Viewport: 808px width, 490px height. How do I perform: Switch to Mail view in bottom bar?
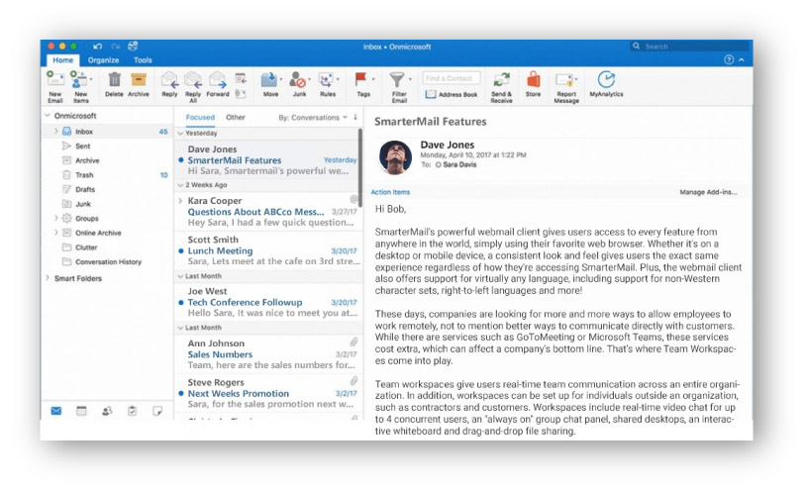(56, 411)
